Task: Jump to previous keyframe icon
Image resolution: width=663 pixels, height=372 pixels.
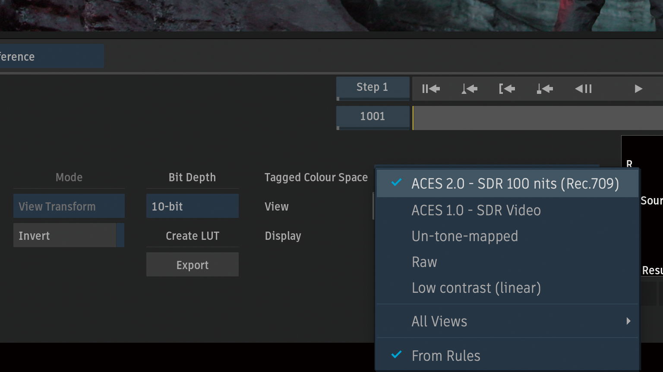Action: [469, 89]
